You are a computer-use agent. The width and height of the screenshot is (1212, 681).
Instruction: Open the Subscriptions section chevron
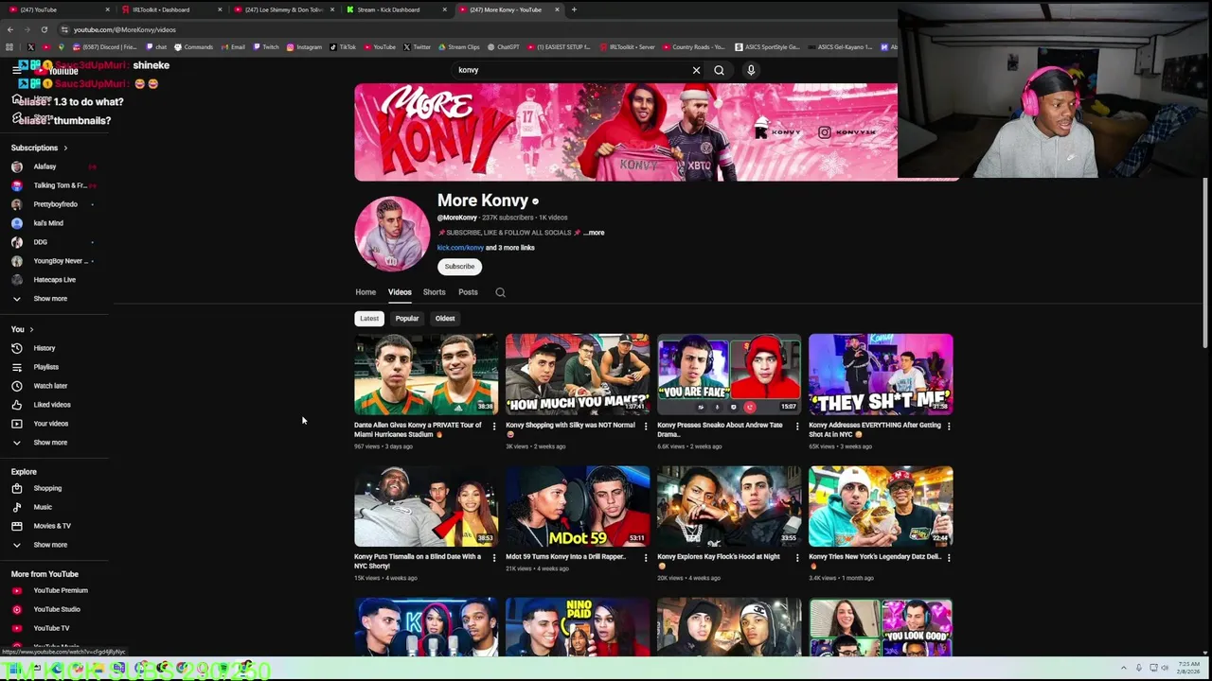coord(65,148)
